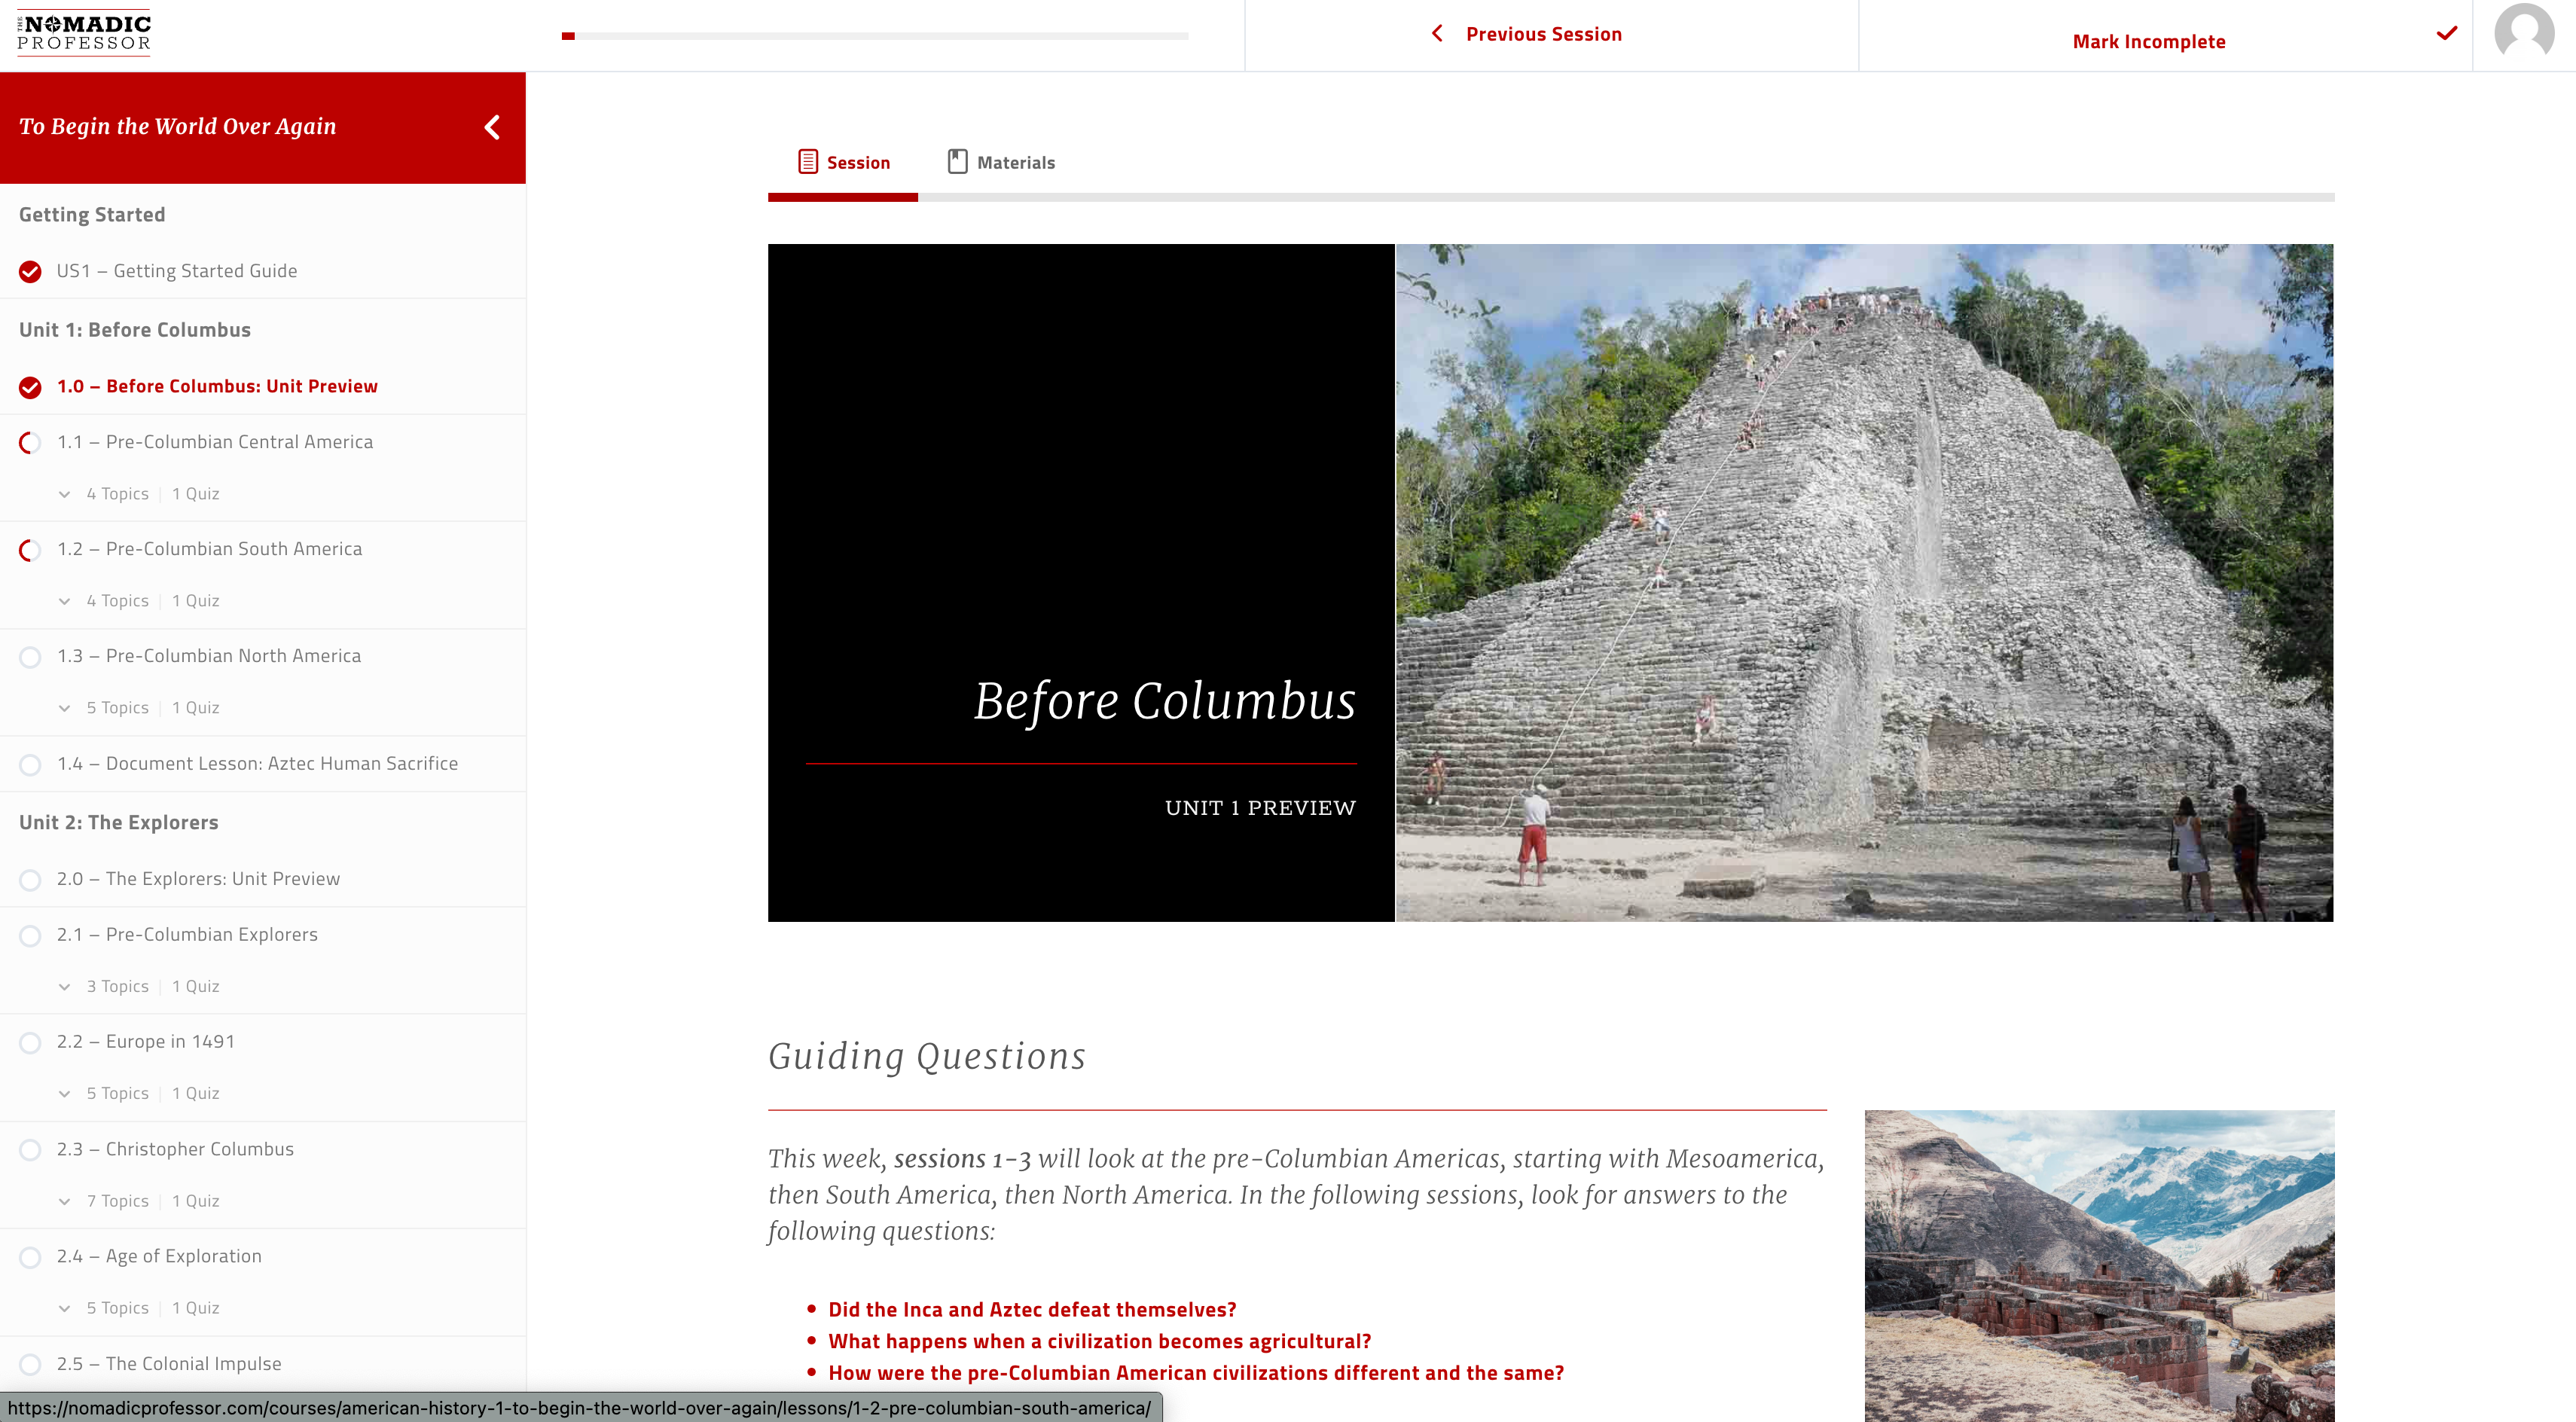Click '1 Quiz' under Pre-Columbian Central America

[x=196, y=494]
